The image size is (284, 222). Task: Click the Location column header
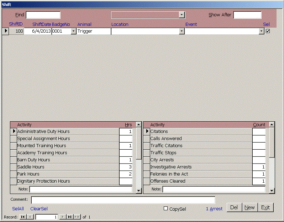[120, 24]
